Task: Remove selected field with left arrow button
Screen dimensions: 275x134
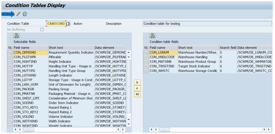Action: pos(137,88)
